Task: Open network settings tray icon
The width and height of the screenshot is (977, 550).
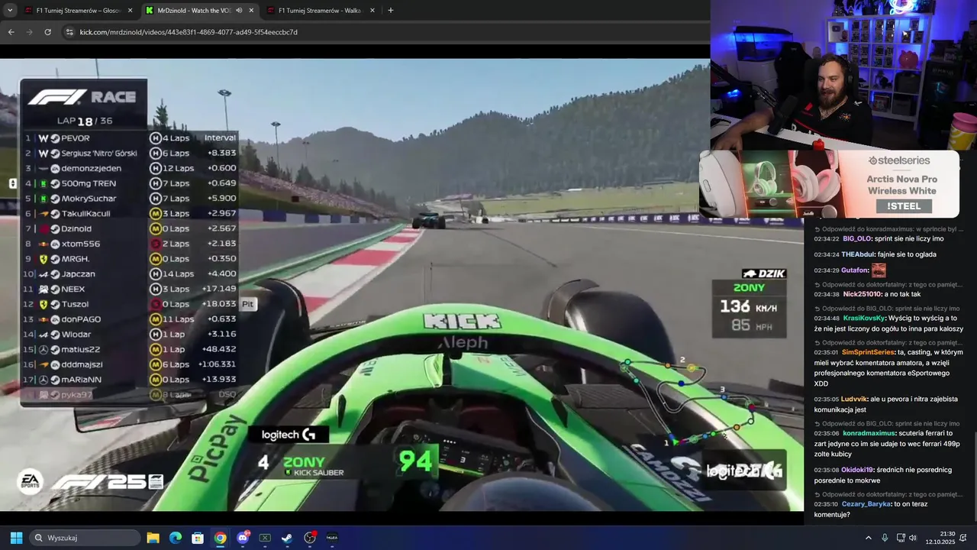Action: (901, 538)
